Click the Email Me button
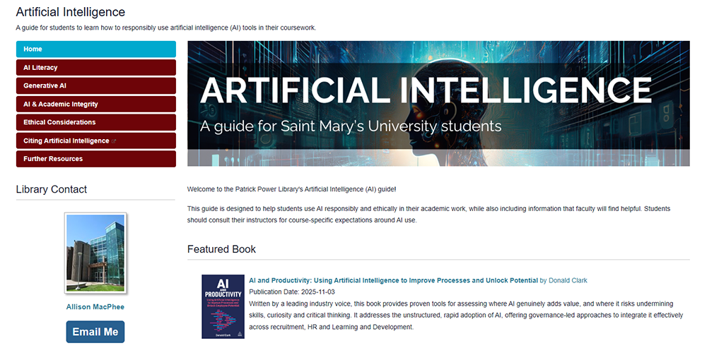This screenshot has width=707, height=353. click(95, 332)
